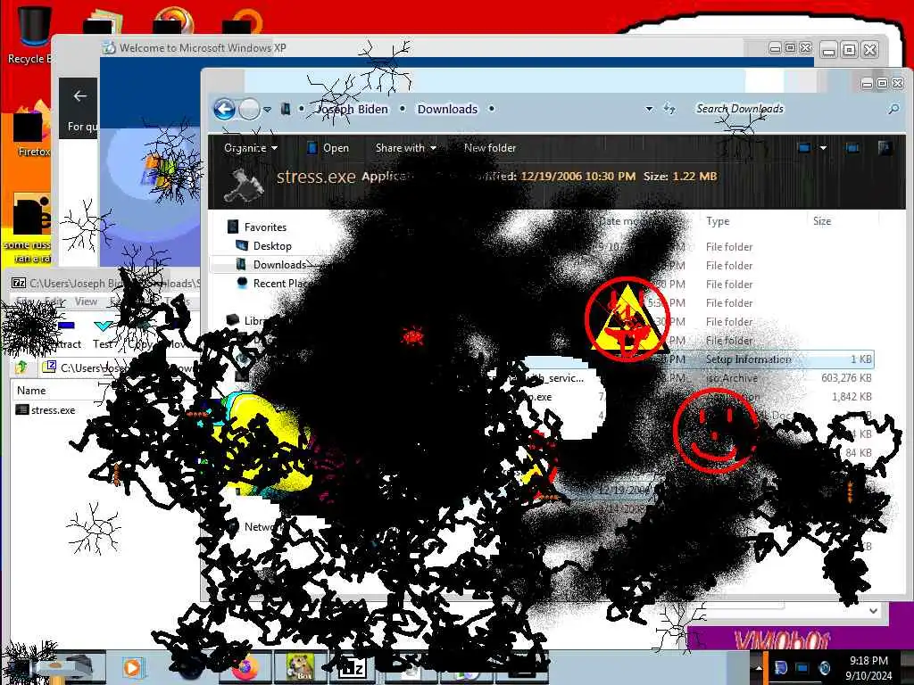The height and width of the screenshot is (685, 914).
Task: Select the Downloads breadcrumb in address bar
Action: (447, 109)
